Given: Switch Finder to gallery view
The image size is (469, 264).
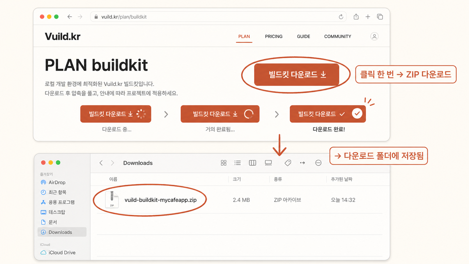Looking at the screenshot, I should [268, 163].
